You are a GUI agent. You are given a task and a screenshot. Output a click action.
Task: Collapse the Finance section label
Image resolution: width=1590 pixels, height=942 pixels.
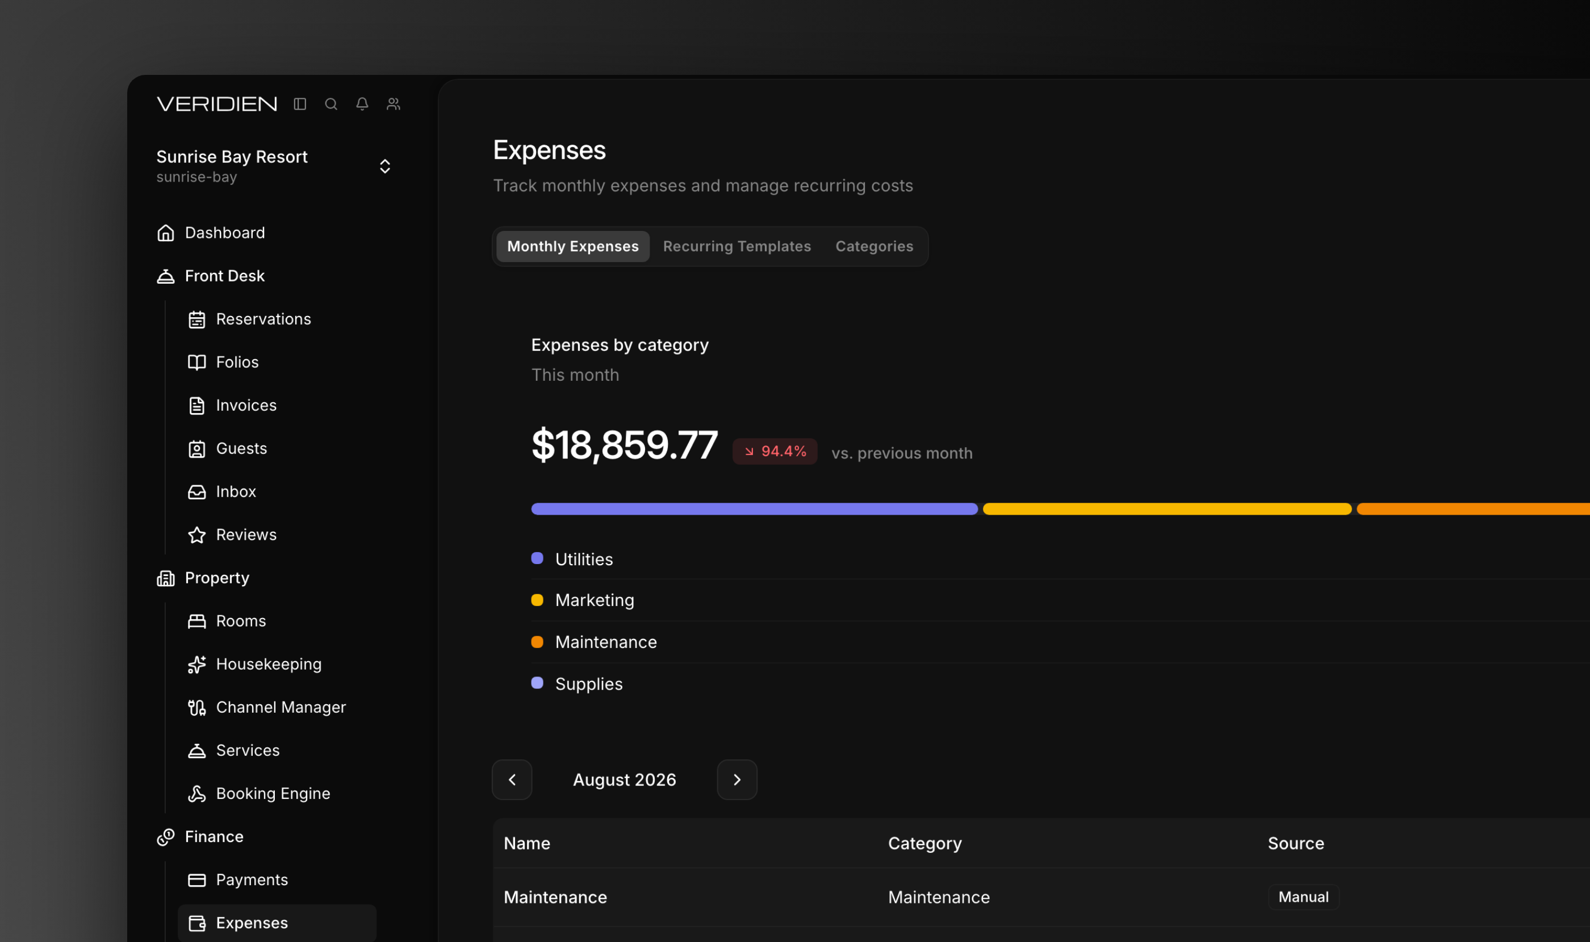214,837
